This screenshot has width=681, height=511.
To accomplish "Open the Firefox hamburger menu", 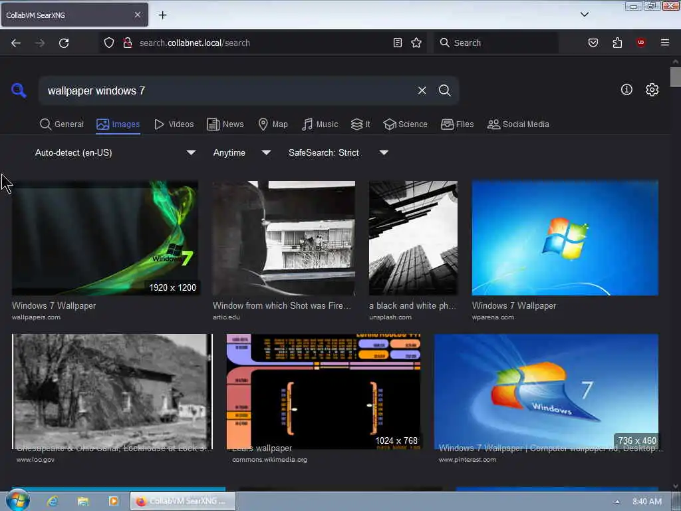I will (665, 43).
